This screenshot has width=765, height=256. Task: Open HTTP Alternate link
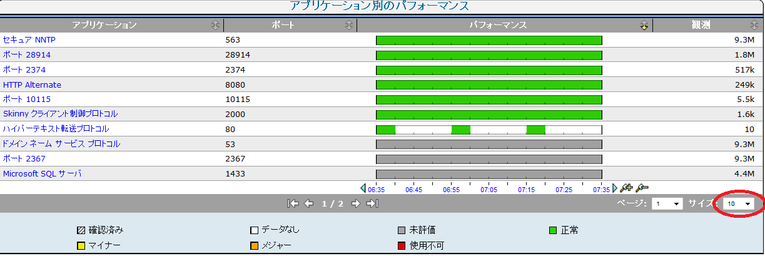coord(32,84)
